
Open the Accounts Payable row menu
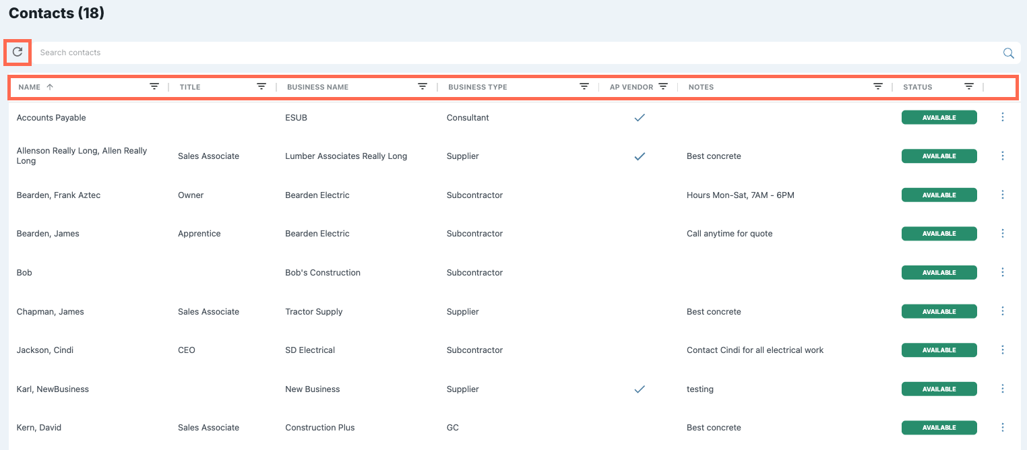click(1003, 117)
